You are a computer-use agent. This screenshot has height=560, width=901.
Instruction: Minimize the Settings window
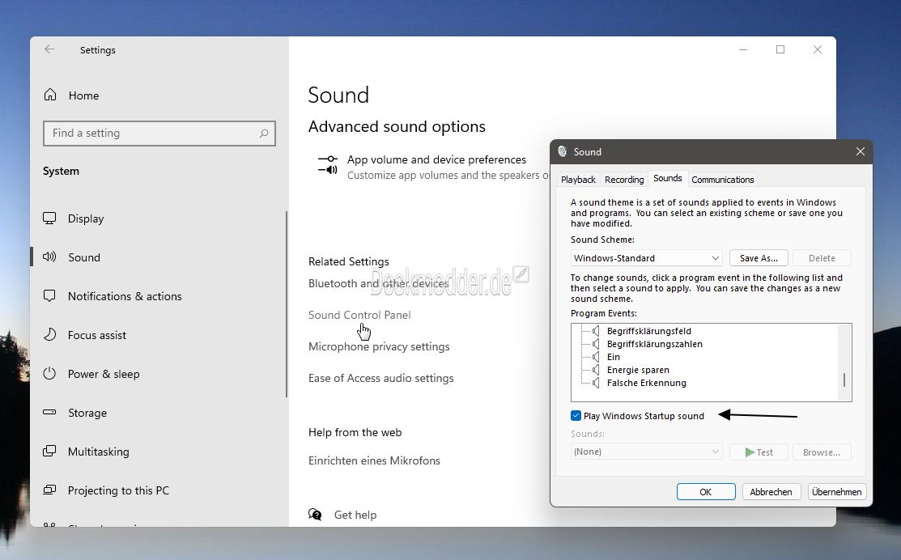tap(743, 49)
